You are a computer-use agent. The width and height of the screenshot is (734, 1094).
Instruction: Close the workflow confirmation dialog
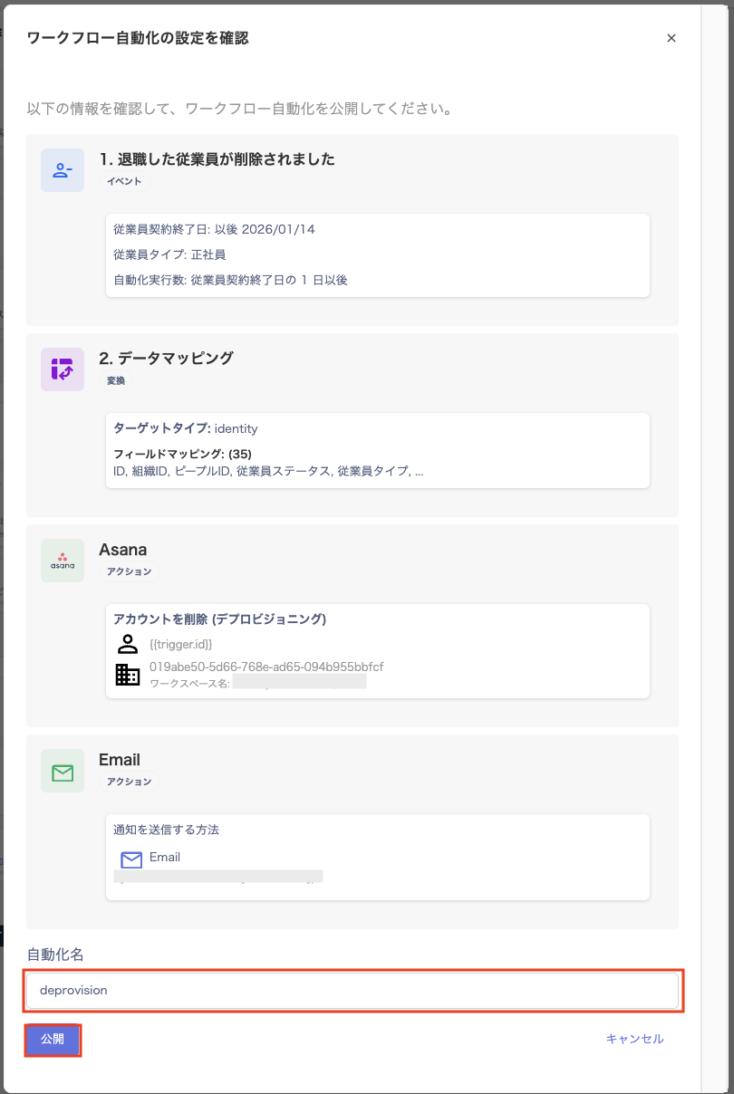pyautogui.click(x=671, y=38)
